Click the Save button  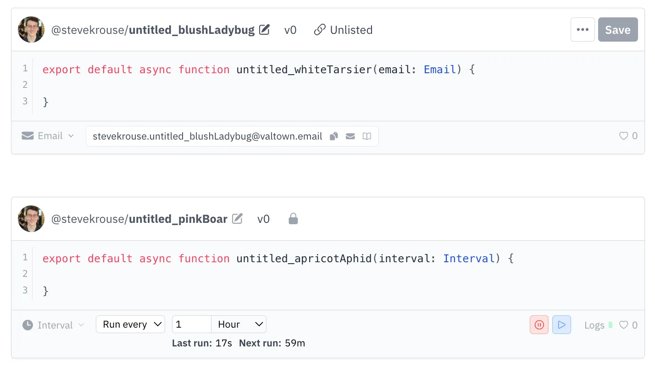tap(617, 30)
